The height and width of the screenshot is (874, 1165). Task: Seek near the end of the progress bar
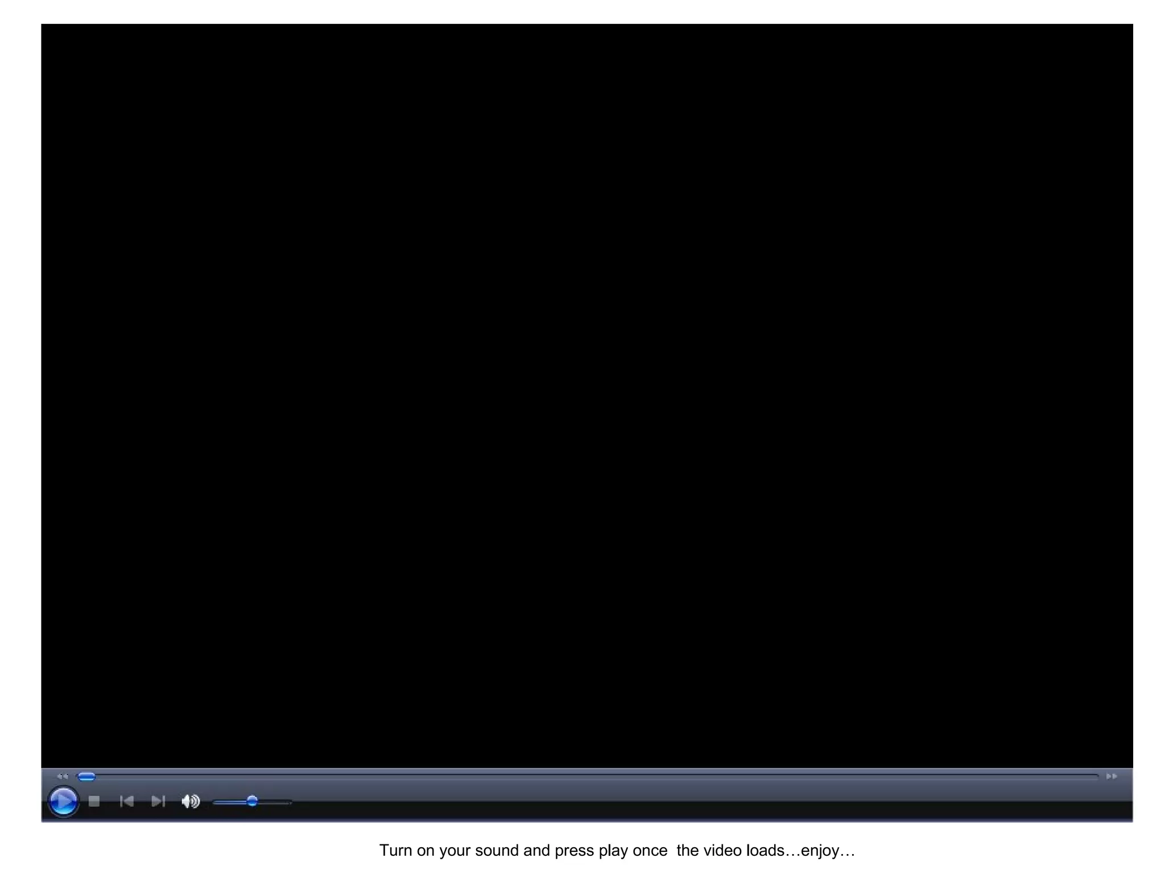click(x=1081, y=776)
